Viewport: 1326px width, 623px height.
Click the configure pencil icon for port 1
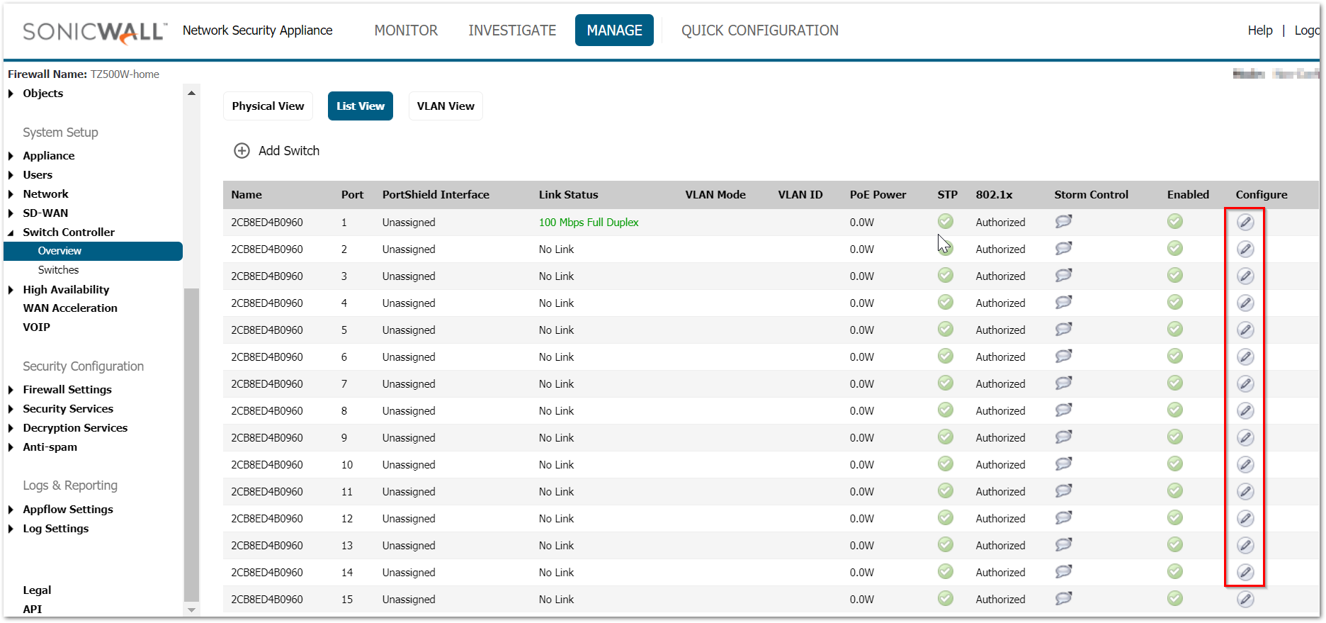coord(1245,222)
